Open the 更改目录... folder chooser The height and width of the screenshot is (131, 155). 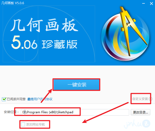(x=140, y=112)
